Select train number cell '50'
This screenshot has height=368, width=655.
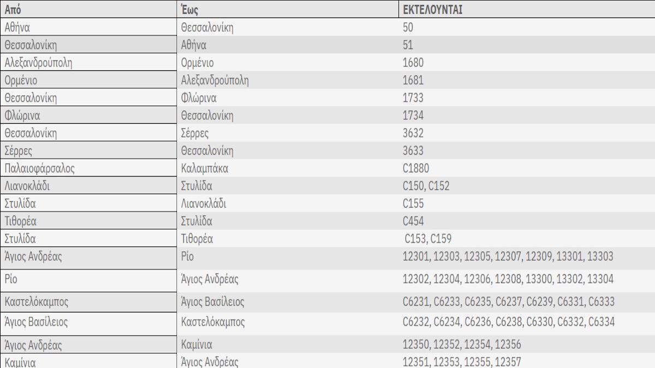coord(408,28)
